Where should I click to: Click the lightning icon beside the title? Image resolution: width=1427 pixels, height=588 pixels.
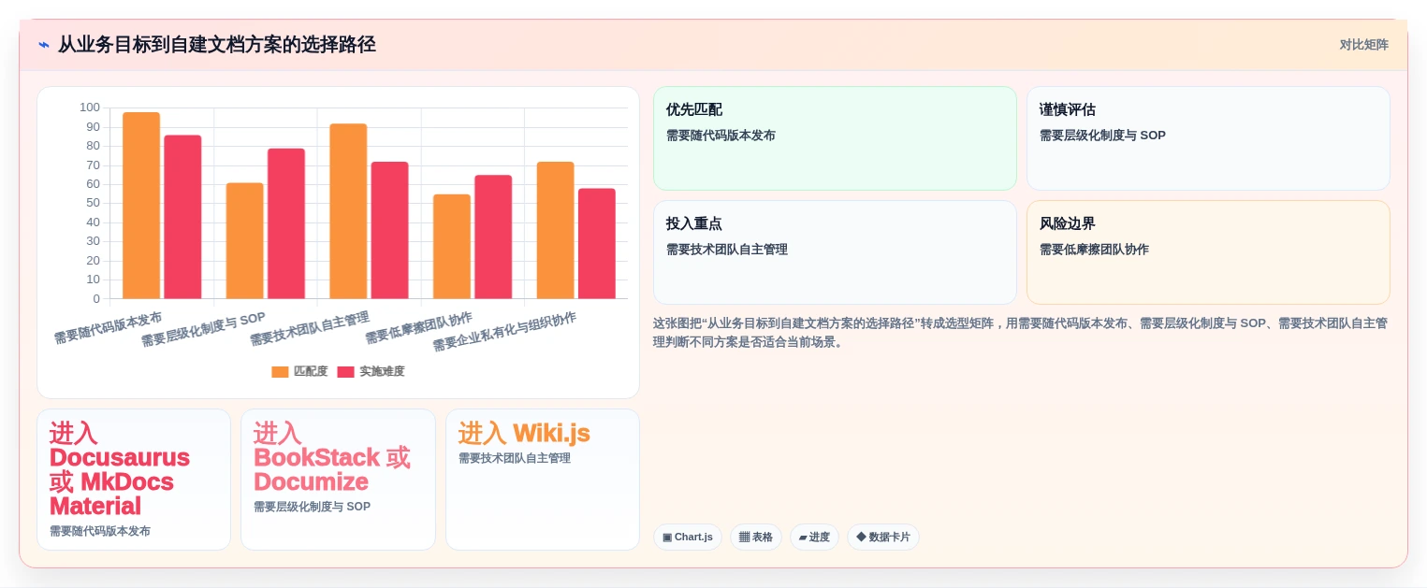pyautogui.click(x=44, y=45)
